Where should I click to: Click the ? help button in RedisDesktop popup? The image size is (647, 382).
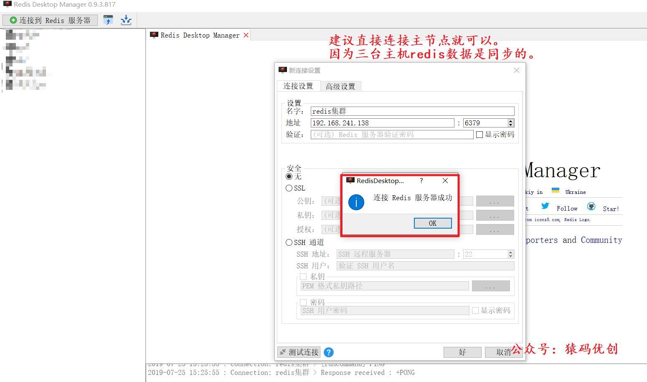pyautogui.click(x=421, y=181)
